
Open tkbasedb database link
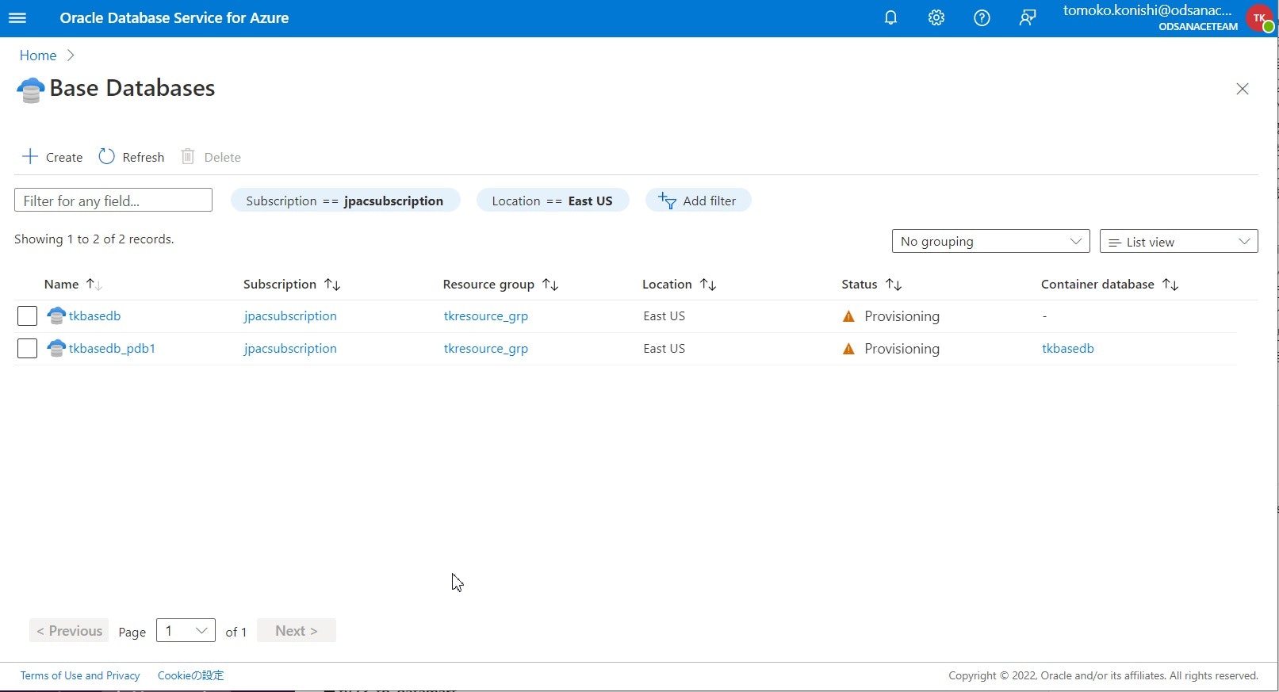tap(94, 315)
